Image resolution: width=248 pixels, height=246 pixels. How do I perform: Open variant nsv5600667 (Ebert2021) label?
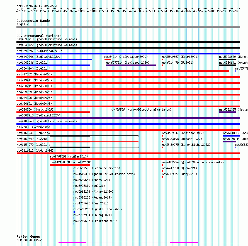[180, 57]
